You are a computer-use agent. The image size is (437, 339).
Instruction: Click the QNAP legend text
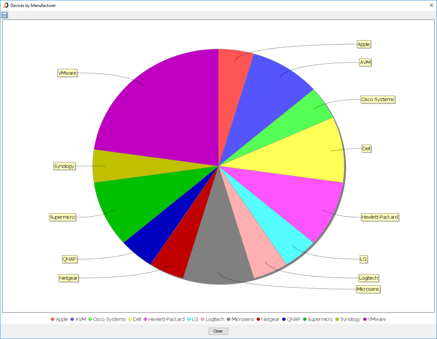[x=294, y=319]
